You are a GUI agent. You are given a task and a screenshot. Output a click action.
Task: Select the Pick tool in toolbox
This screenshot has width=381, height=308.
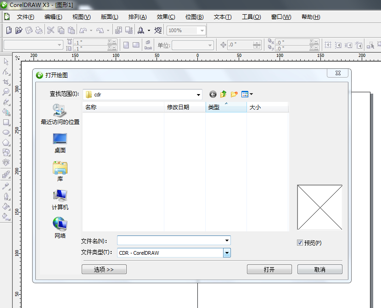pos(6,62)
